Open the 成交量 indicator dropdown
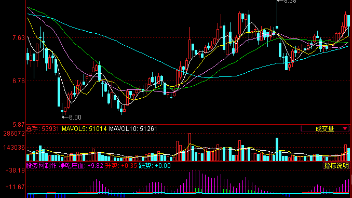 (325, 129)
